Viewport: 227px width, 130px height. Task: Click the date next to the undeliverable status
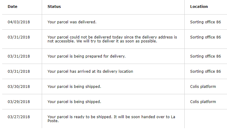pyautogui.click(x=19, y=37)
